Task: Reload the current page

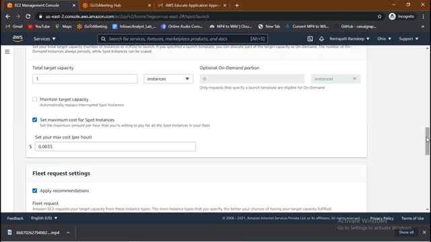Action: click(28, 16)
